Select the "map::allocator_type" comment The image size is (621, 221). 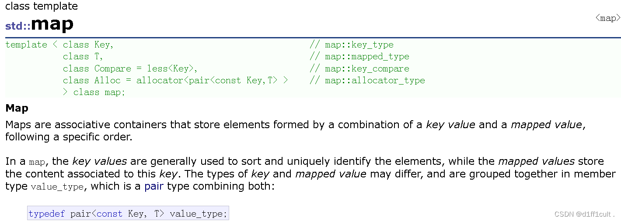pos(367,80)
